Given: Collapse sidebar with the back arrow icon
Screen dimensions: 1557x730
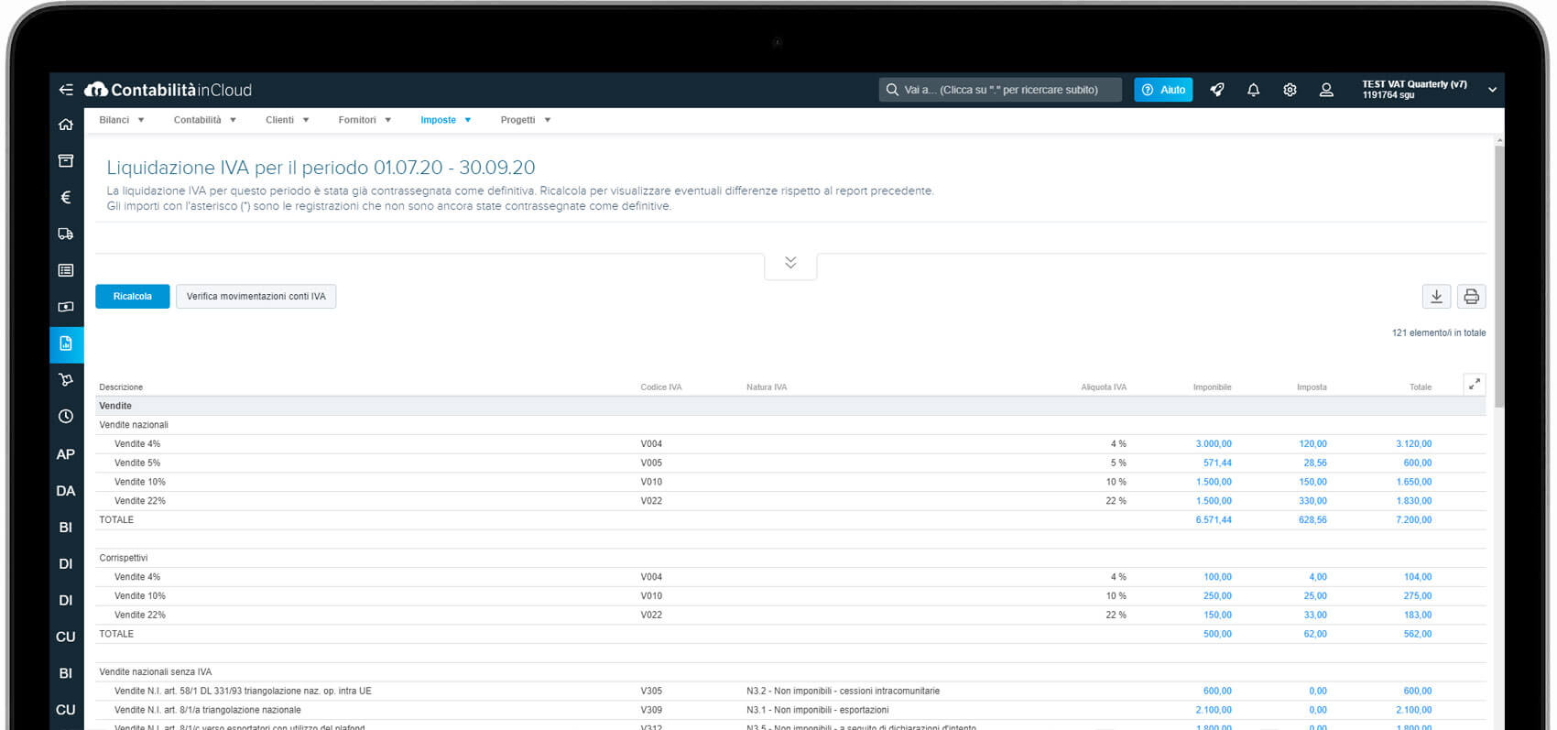Looking at the screenshot, I should (66, 90).
